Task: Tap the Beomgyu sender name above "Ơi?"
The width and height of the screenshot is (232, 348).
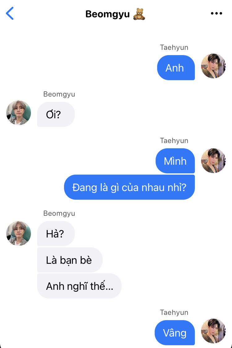Action: pyautogui.click(x=59, y=94)
